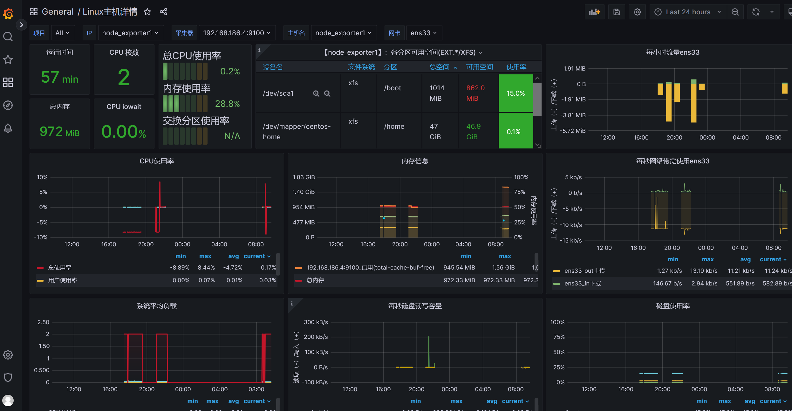Star the Linux主机详情 dashboard
The height and width of the screenshot is (411, 792).
(x=147, y=12)
